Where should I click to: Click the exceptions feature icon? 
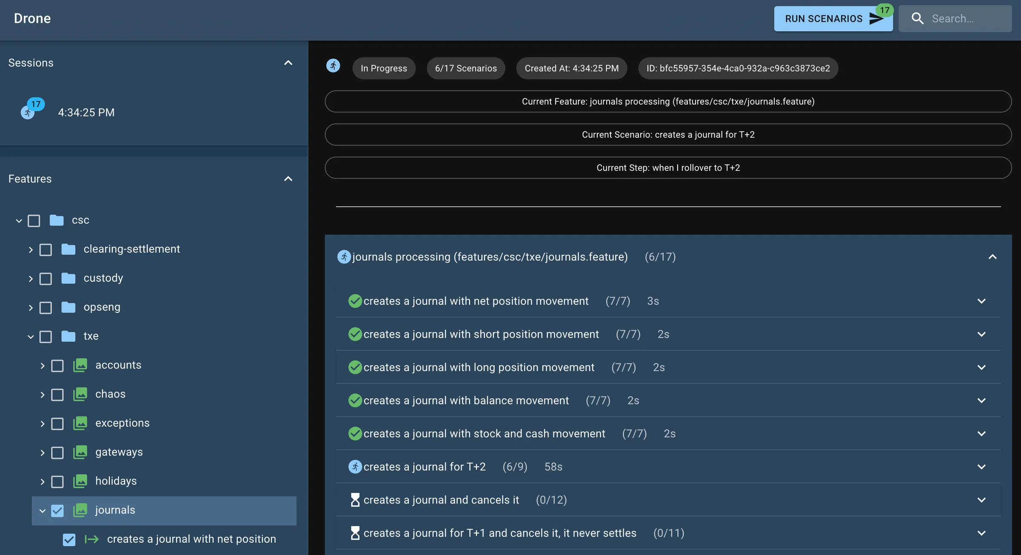[x=80, y=423]
